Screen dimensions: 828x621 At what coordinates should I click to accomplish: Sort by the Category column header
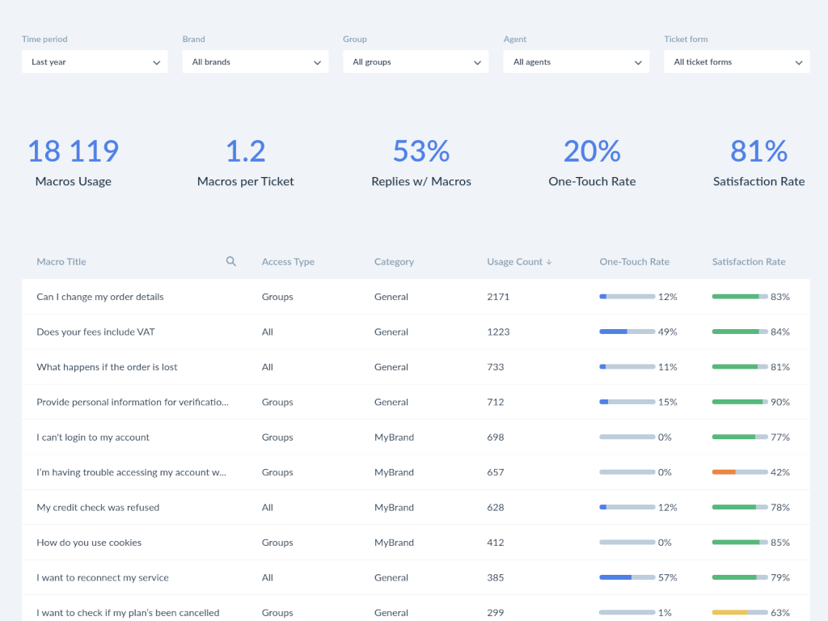click(x=394, y=262)
